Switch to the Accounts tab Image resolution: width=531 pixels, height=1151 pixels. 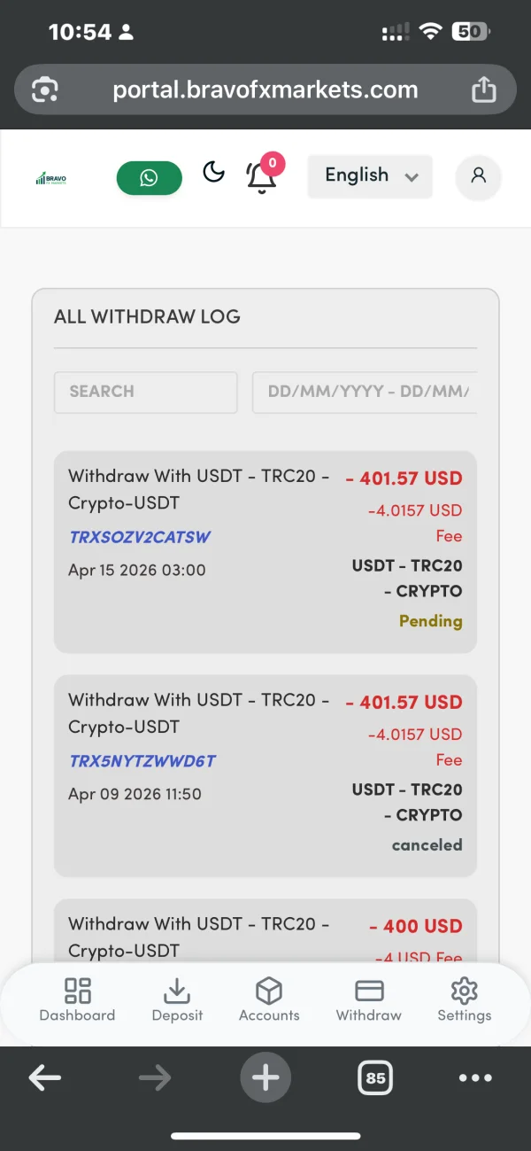(x=269, y=1000)
